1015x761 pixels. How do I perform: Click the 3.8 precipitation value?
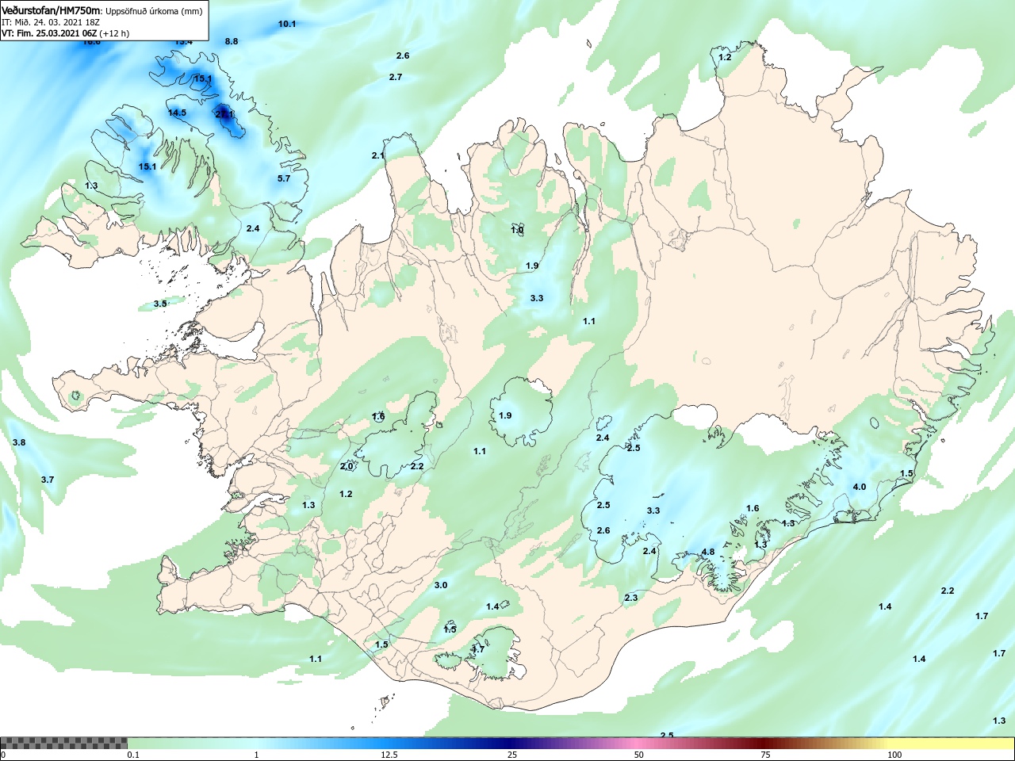pyautogui.click(x=19, y=442)
